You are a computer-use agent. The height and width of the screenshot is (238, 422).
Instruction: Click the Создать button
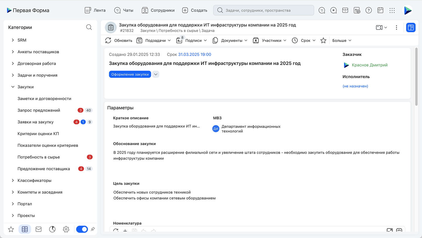(195, 10)
